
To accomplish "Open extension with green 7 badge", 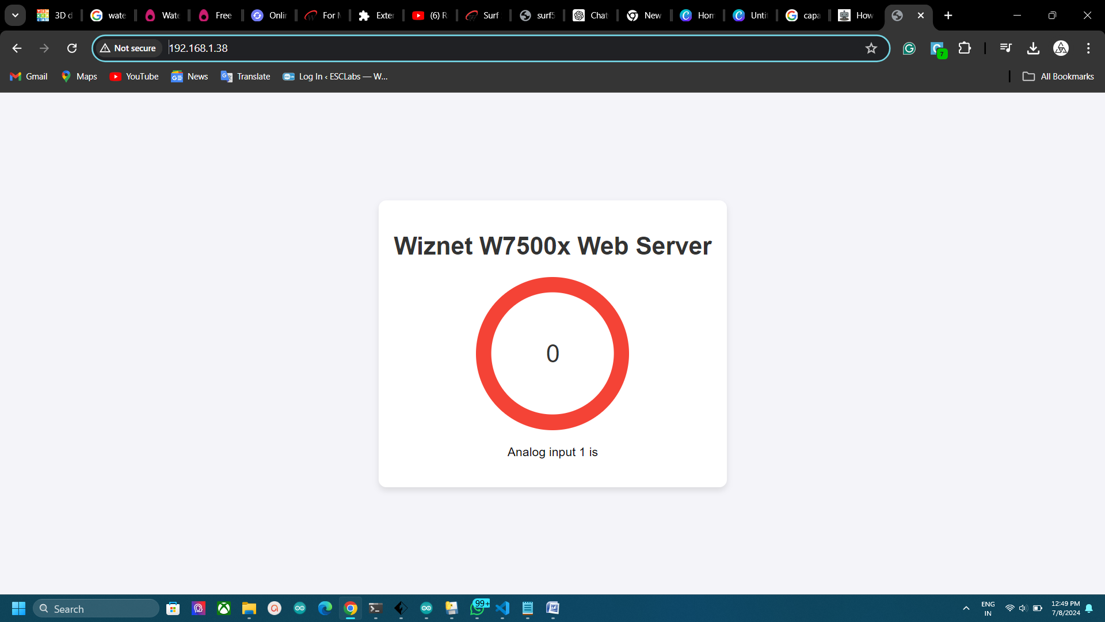I will click(x=938, y=50).
